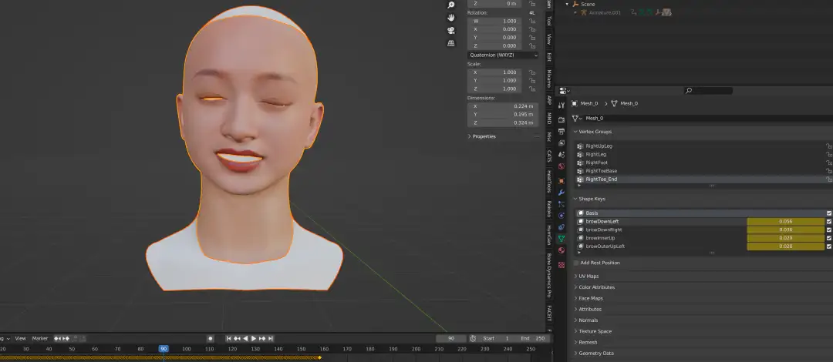Toggle camera view with the camera icon

point(451,30)
